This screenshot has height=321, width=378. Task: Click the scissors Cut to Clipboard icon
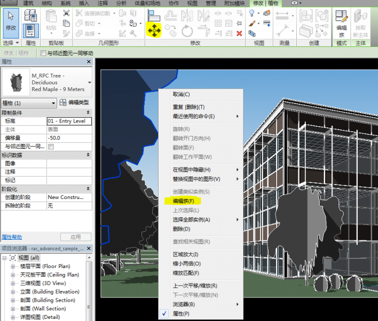coord(66,13)
